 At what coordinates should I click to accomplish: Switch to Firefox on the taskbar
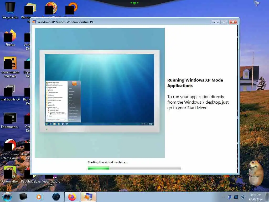(72, 197)
